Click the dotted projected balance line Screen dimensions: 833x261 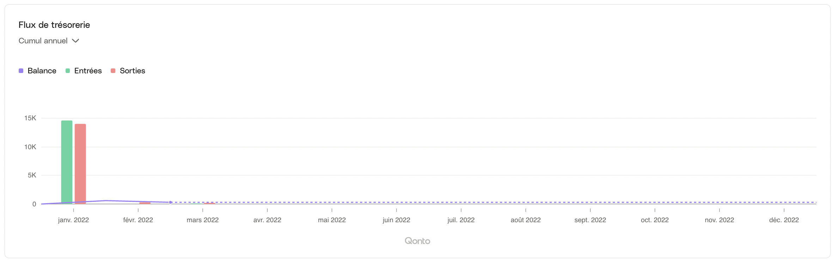tap(494, 202)
